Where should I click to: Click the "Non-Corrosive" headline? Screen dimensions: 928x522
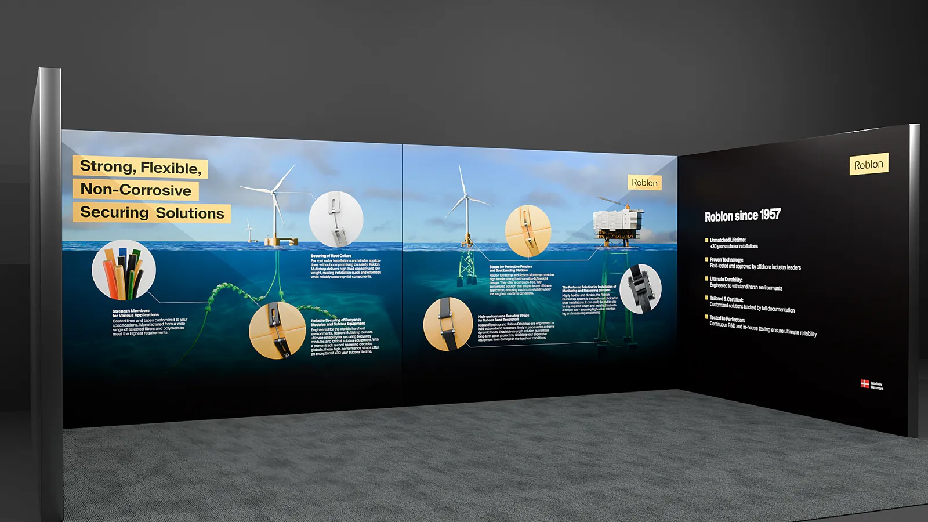[x=136, y=190]
